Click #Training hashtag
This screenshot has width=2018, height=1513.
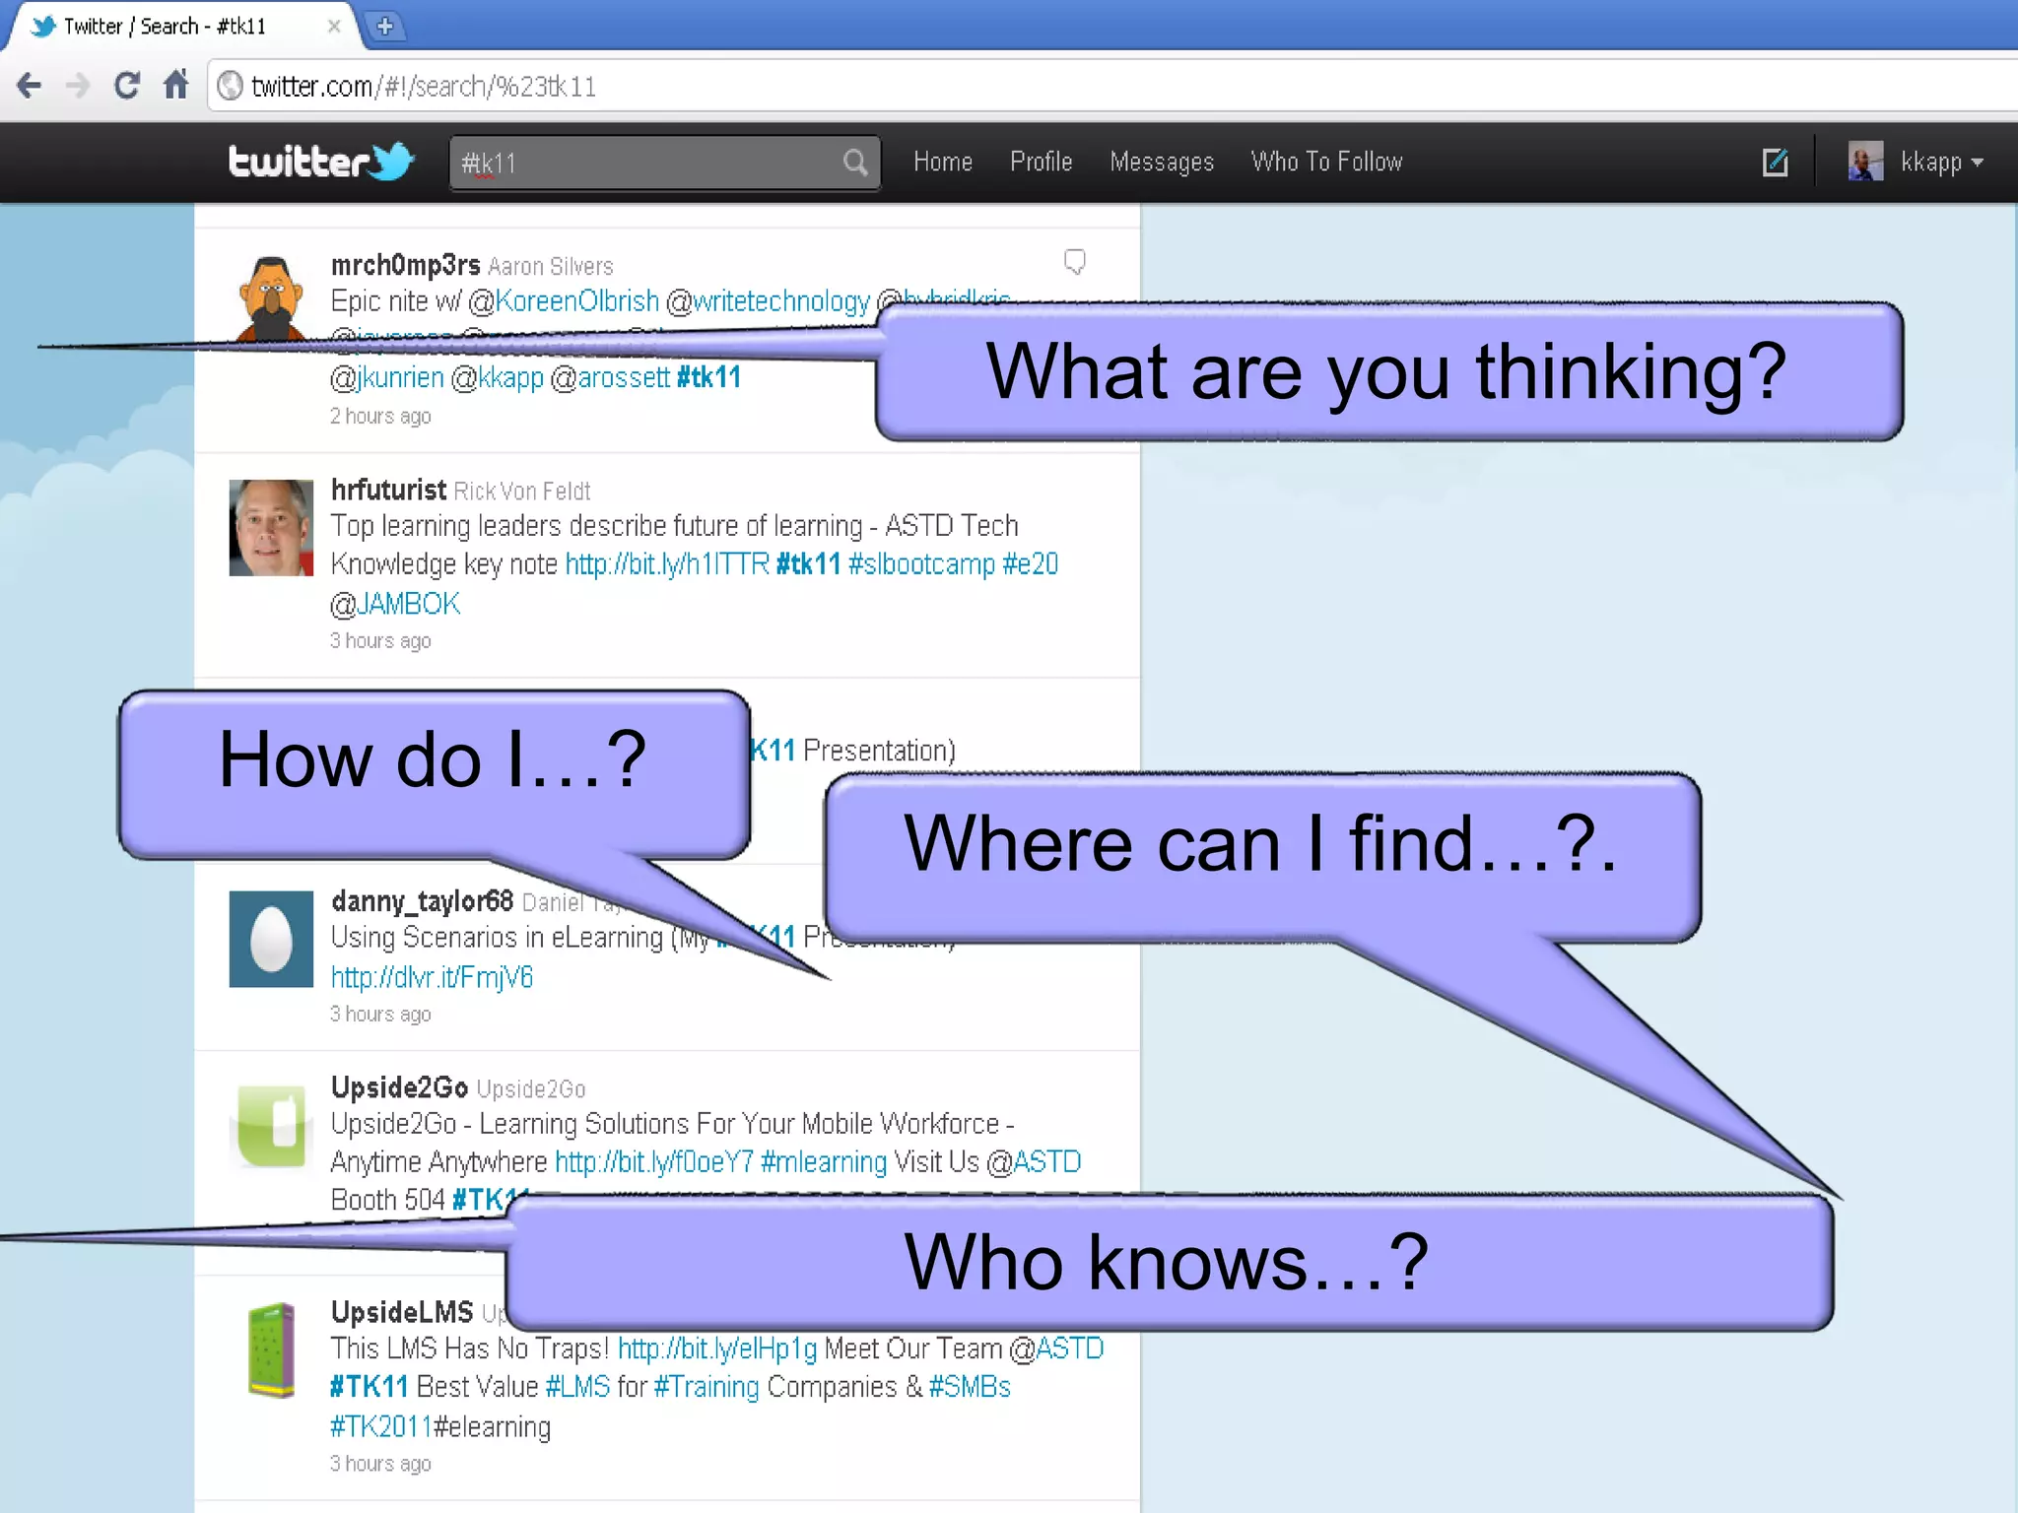tap(706, 1387)
